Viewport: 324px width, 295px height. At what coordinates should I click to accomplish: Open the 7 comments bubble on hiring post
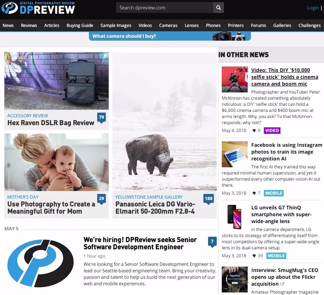(x=212, y=242)
